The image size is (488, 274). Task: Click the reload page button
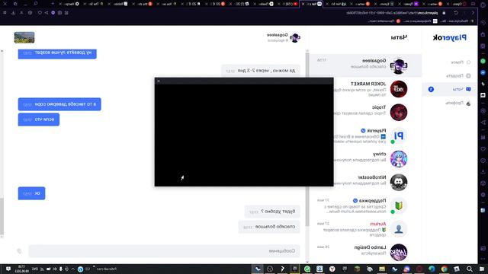pos(456,13)
